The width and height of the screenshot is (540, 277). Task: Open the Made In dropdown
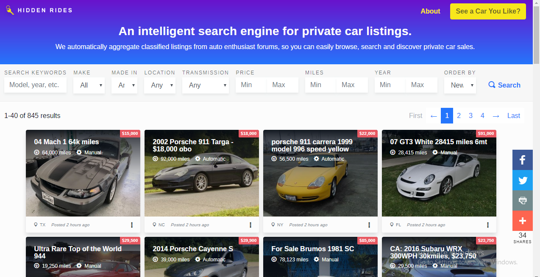(x=125, y=85)
